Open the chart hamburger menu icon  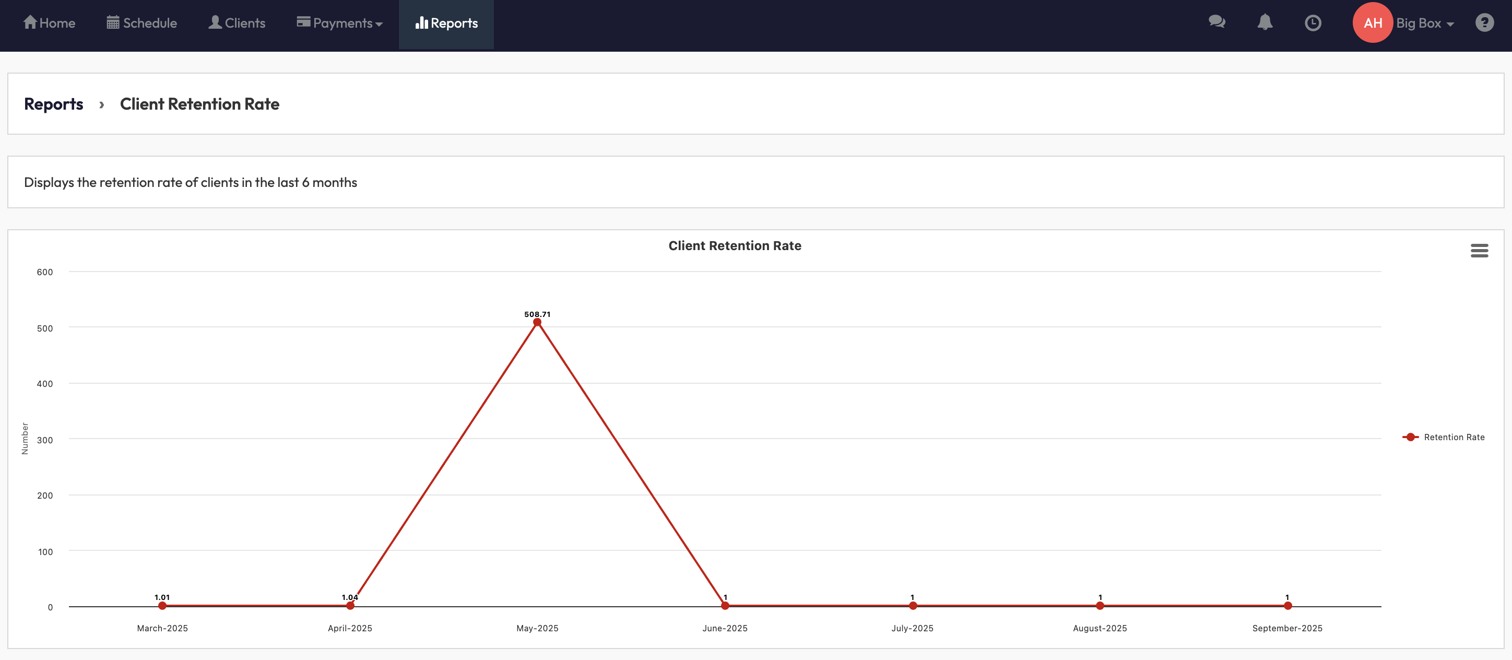(1479, 251)
